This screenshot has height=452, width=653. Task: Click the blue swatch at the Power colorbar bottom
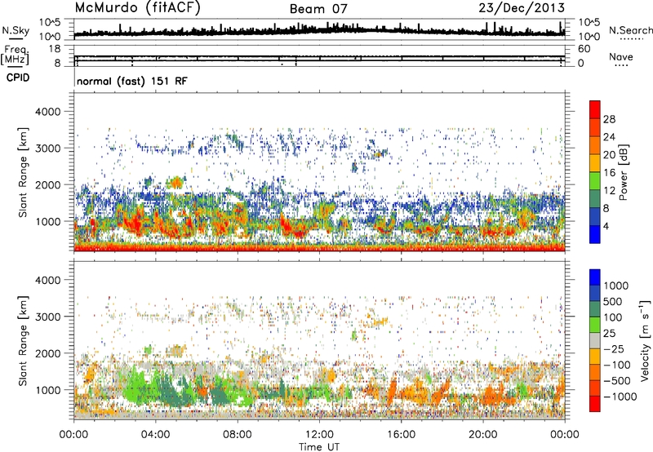595,235
